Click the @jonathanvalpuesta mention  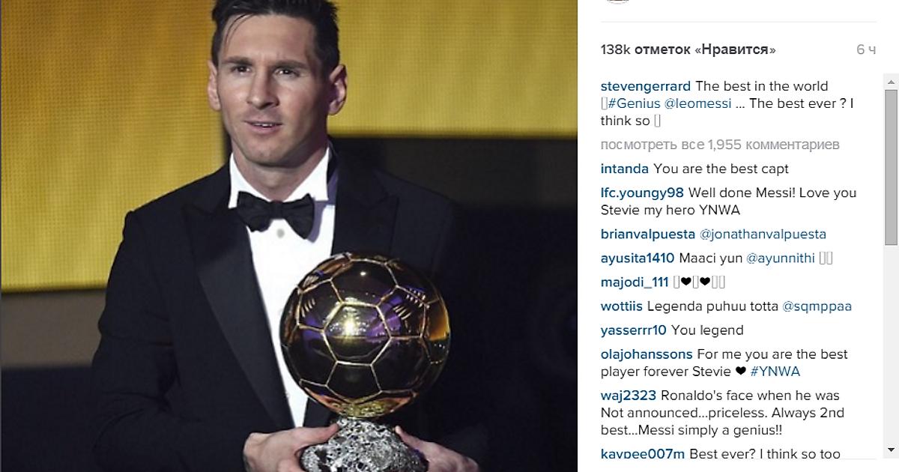[763, 234]
